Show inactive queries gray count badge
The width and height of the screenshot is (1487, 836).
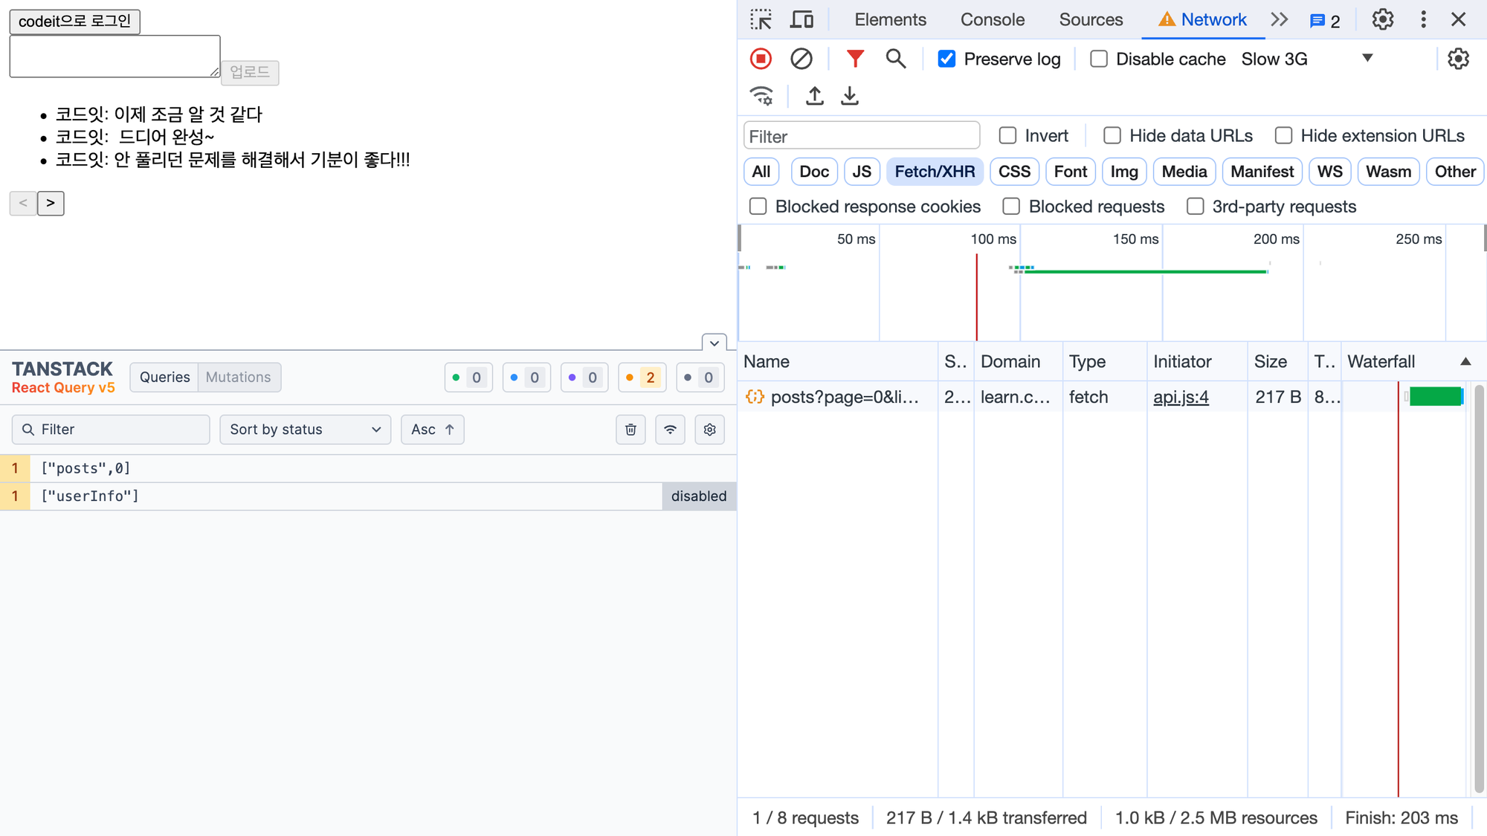pos(700,378)
